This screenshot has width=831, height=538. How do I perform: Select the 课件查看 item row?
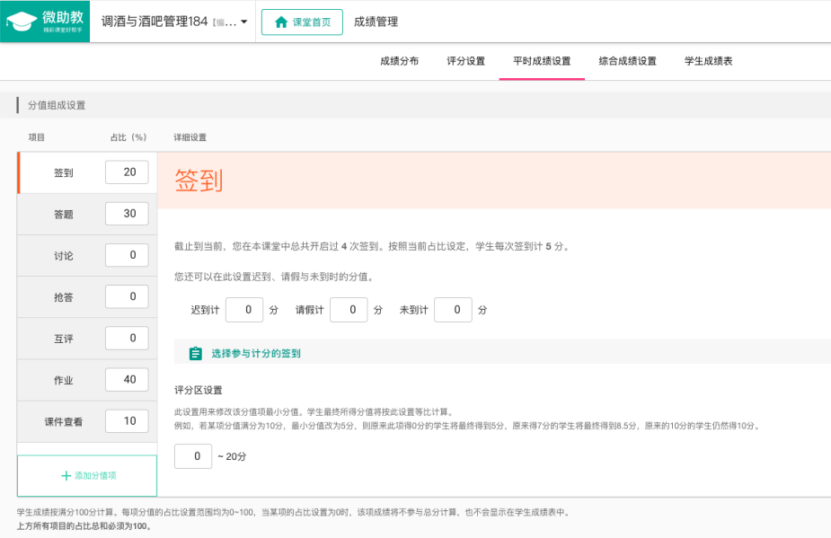tap(87, 421)
